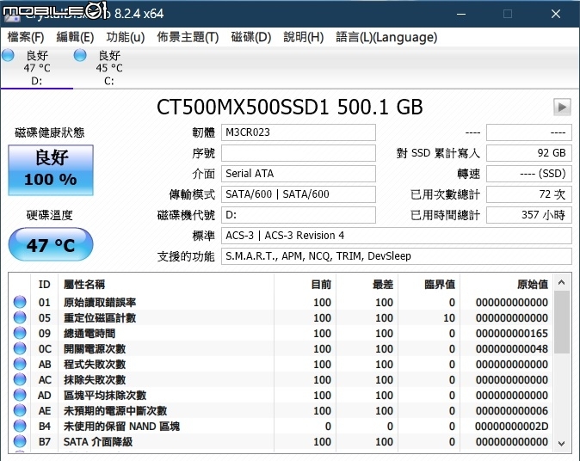Click status orb of attribute 05 row
This screenshot has height=461, width=580.
tap(20, 317)
